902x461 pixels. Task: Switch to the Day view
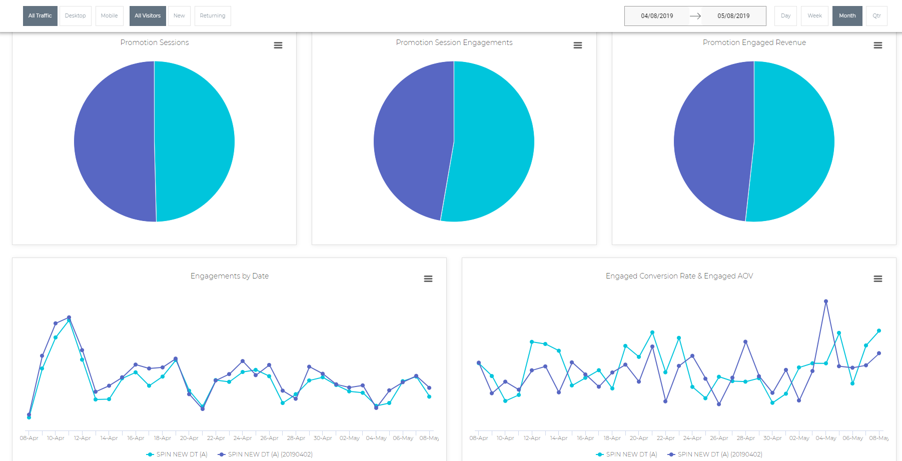tap(785, 15)
